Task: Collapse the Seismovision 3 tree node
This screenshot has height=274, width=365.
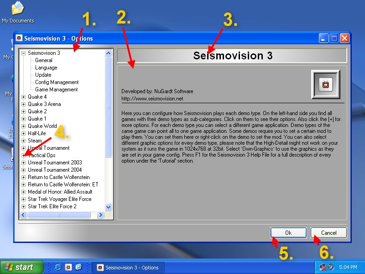Action: (24, 53)
